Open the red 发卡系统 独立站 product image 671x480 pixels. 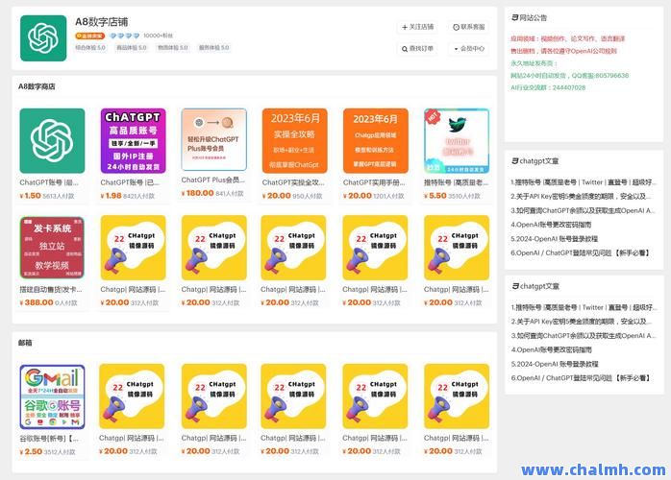[x=52, y=248]
